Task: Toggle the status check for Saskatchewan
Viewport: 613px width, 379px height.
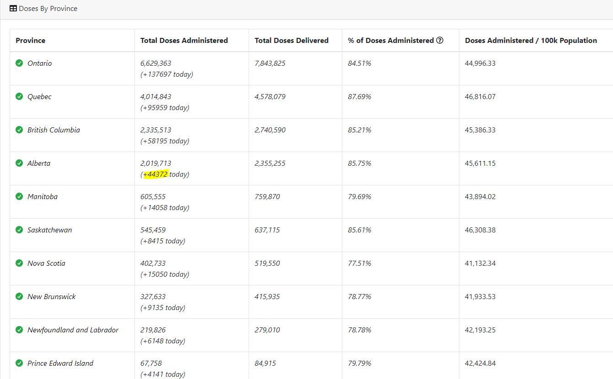Action: click(19, 230)
